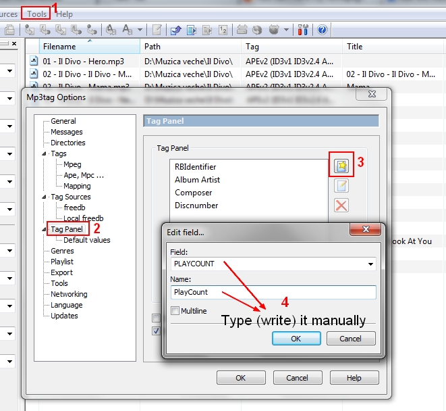Click the red X delete field icon
446x411 pixels.
click(x=341, y=206)
